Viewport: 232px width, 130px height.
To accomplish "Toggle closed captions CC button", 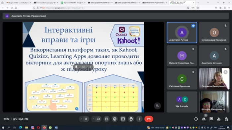I will point(106,119).
